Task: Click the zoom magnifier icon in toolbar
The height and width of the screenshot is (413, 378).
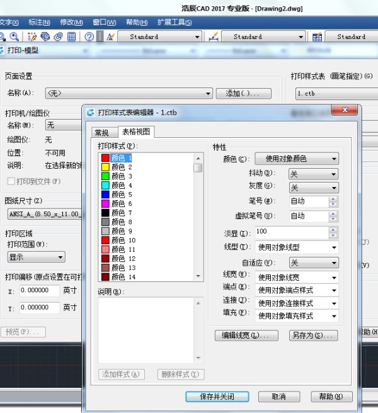Action: click(x=14, y=37)
